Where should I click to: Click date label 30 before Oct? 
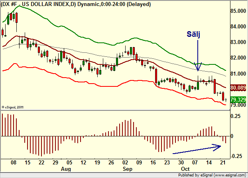coord(181,163)
